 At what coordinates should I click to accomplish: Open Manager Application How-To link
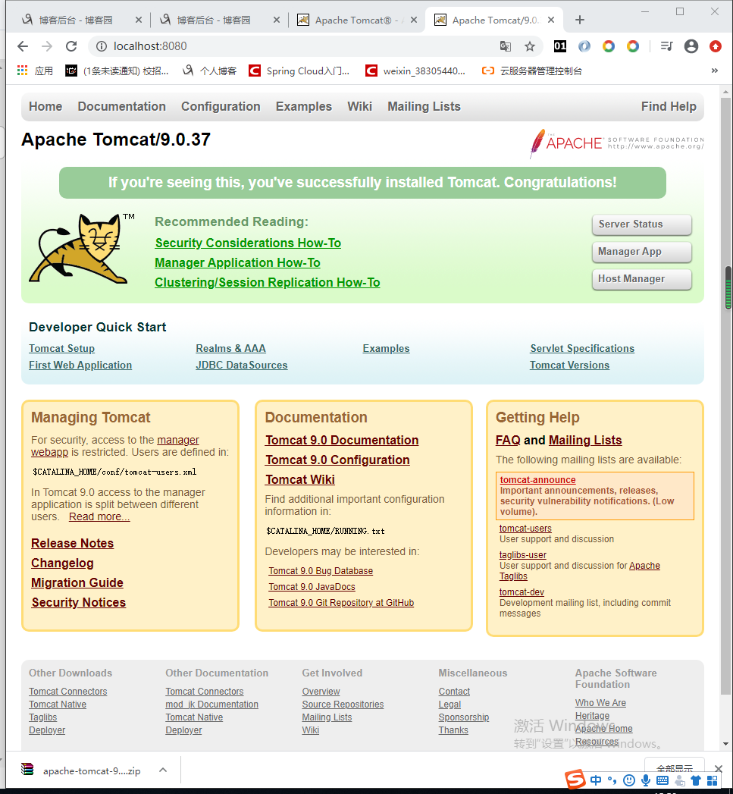[237, 263]
